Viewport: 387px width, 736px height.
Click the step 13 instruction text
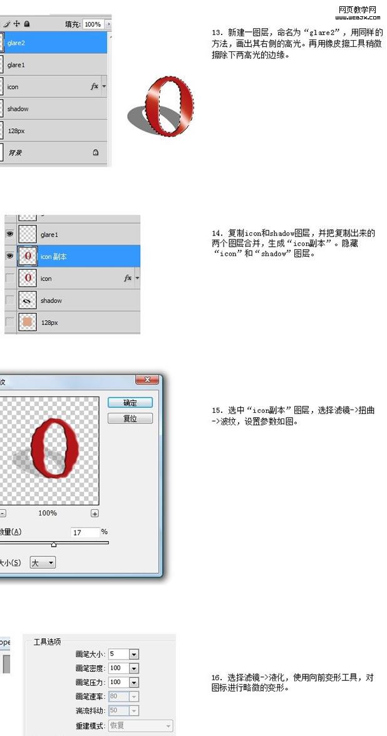297,44
